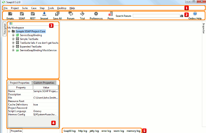Expand TestSuite fails if we don't get faults
206x133 pixels.
13,43
